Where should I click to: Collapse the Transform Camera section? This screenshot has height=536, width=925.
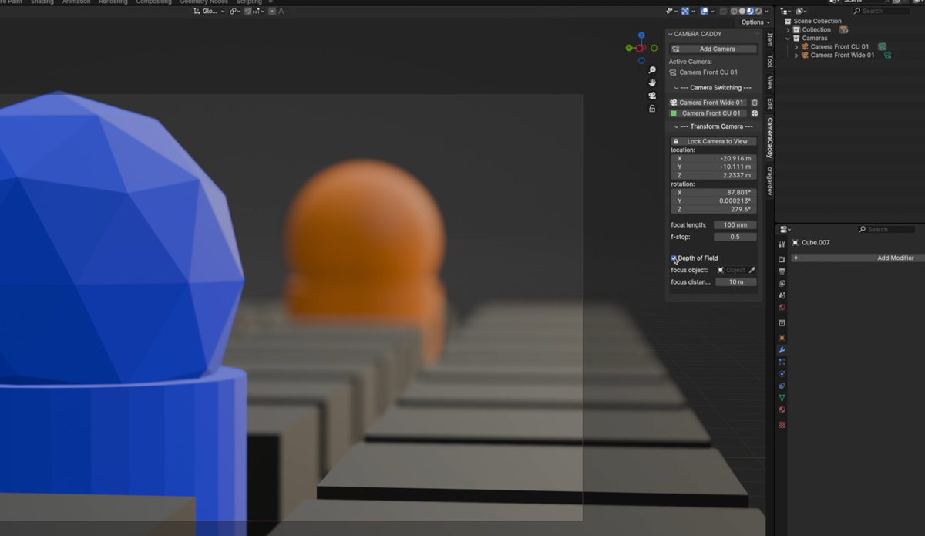[677, 126]
